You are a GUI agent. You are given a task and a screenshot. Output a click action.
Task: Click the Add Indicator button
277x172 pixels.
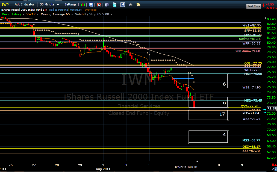[x=24, y=4]
